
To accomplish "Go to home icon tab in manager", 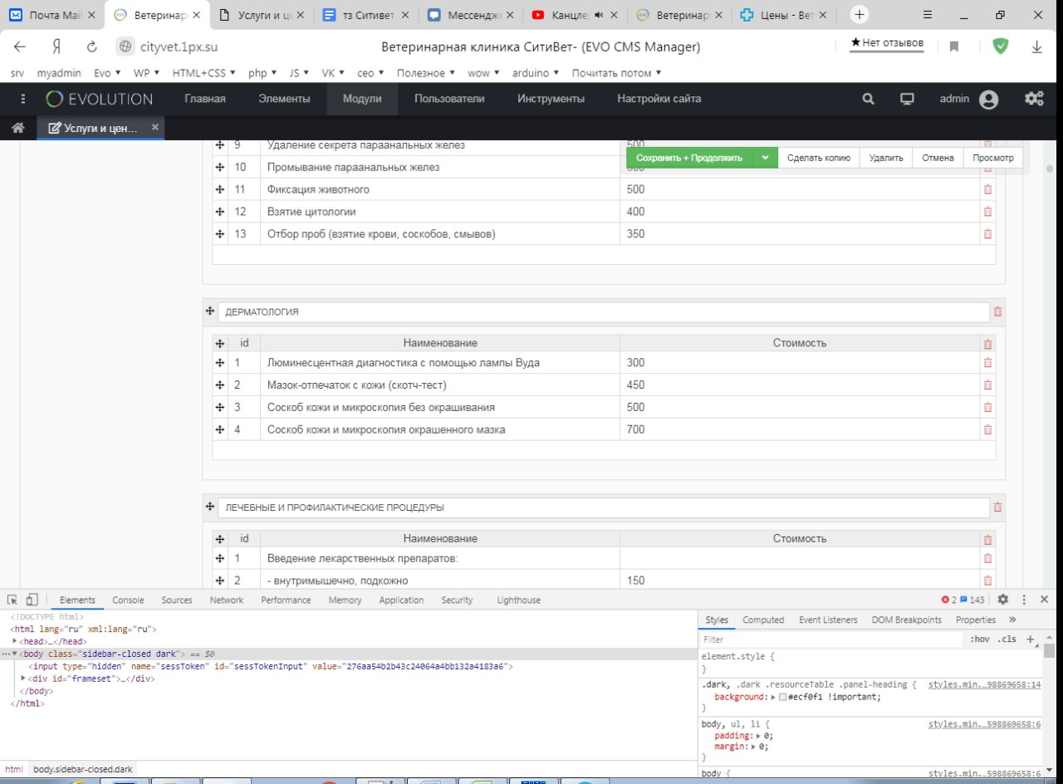I will pos(17,128).
